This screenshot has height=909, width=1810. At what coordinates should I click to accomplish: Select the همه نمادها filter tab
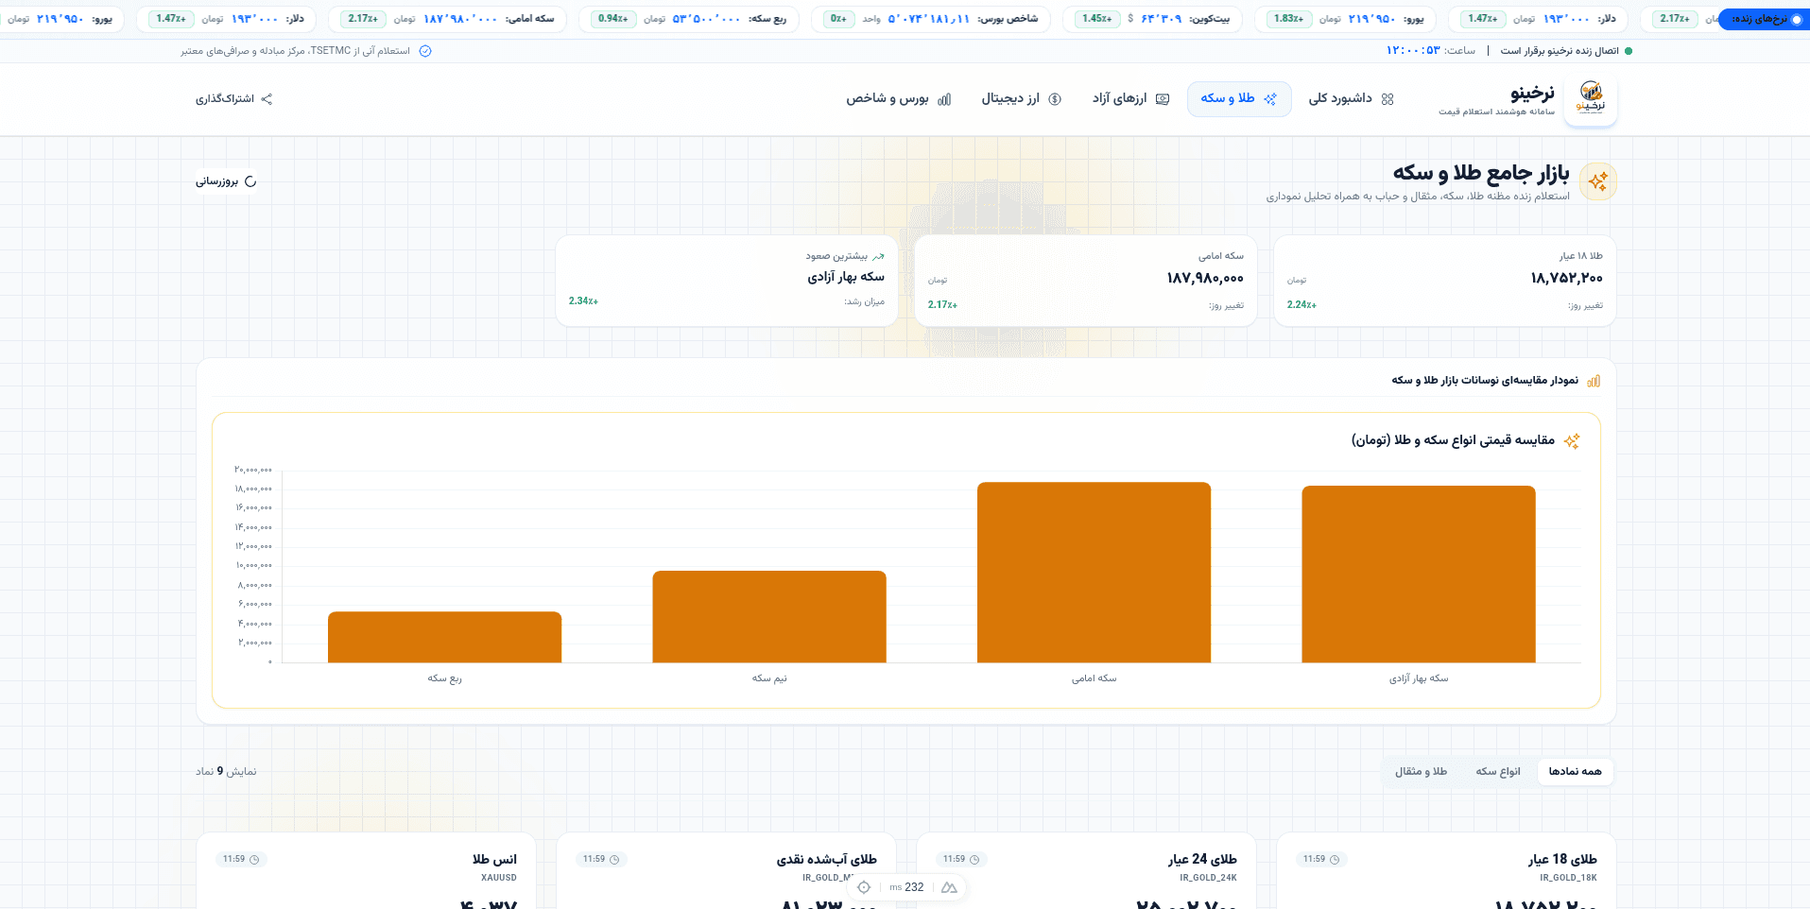(x=1575, y=772)
